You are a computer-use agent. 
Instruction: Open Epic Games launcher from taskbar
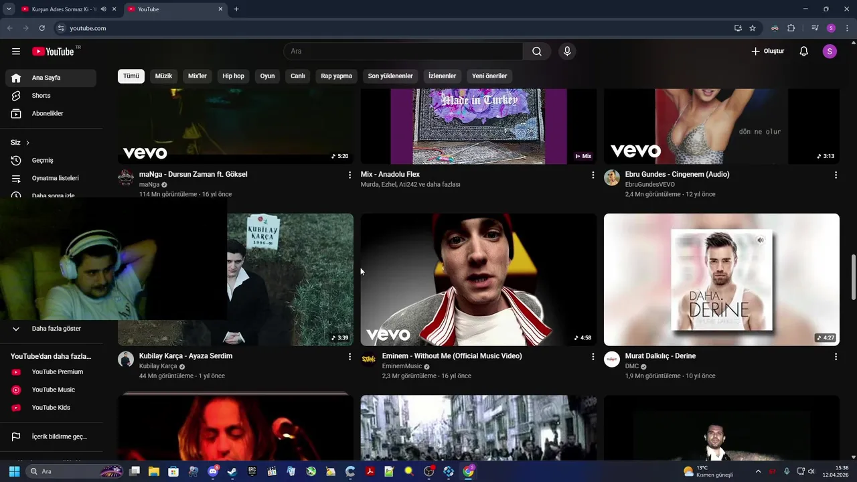pos(252,471)
